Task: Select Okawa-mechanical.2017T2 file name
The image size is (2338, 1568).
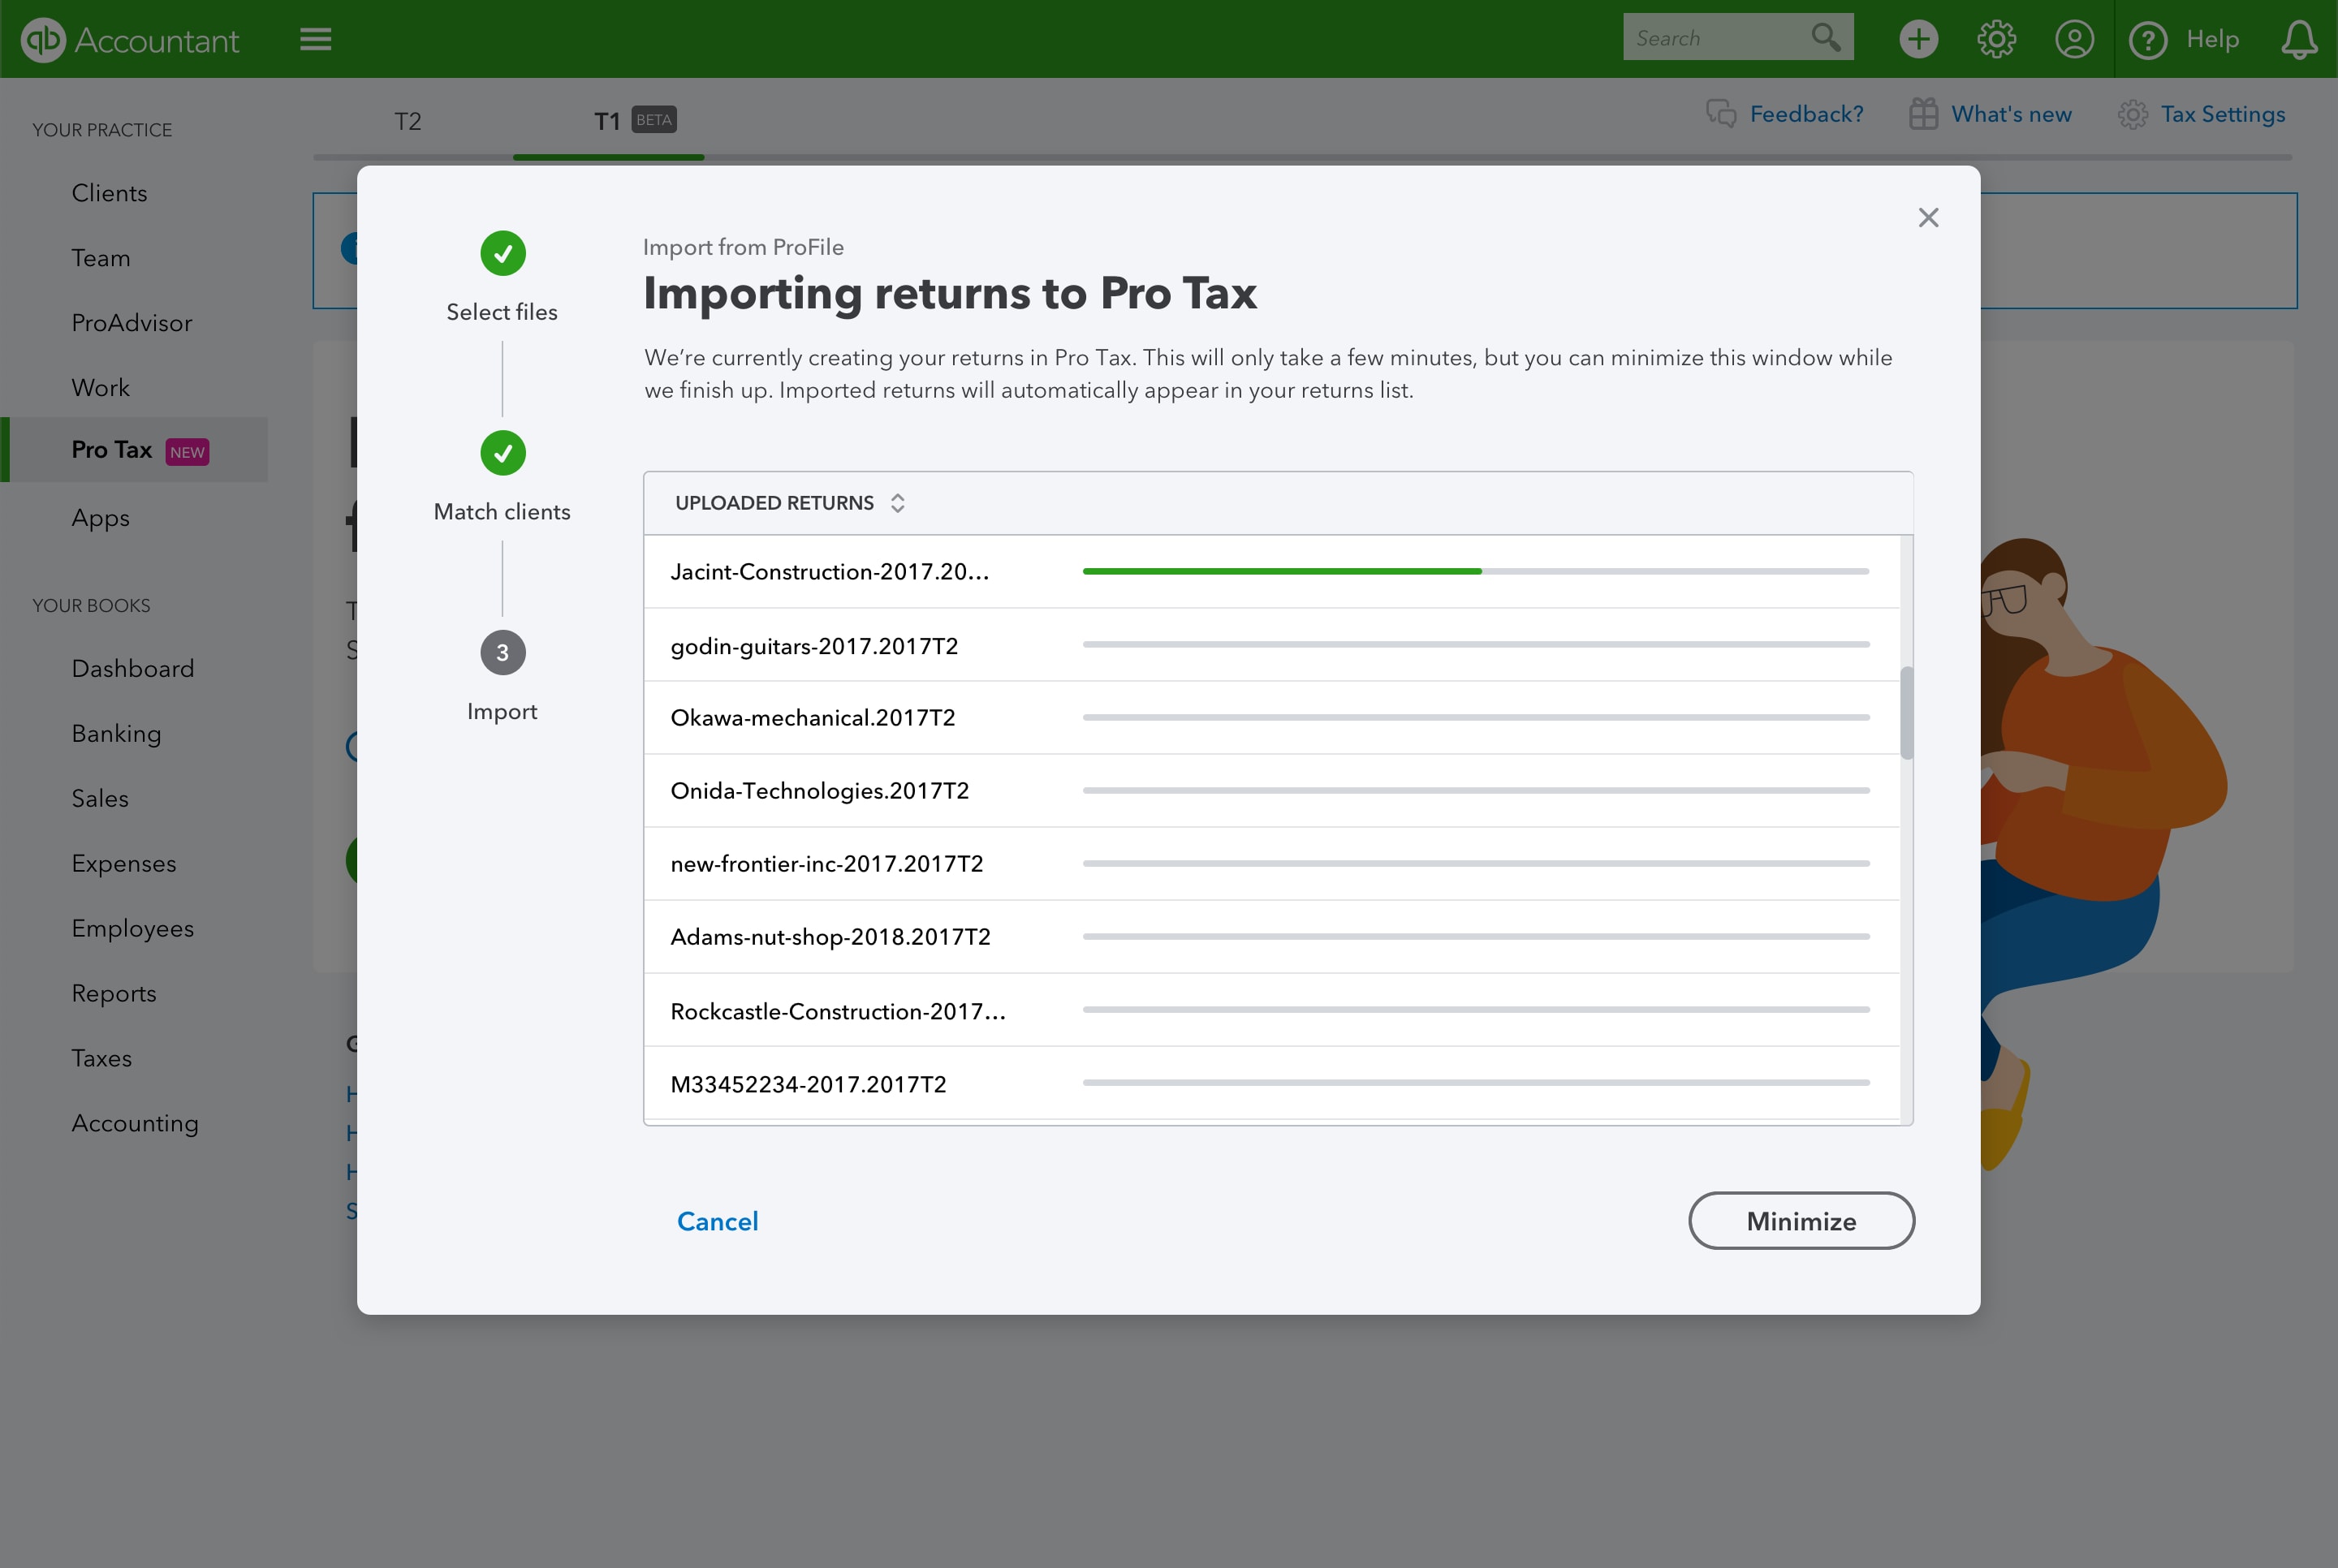Action: pyautogui.click(x=813, y=718)
